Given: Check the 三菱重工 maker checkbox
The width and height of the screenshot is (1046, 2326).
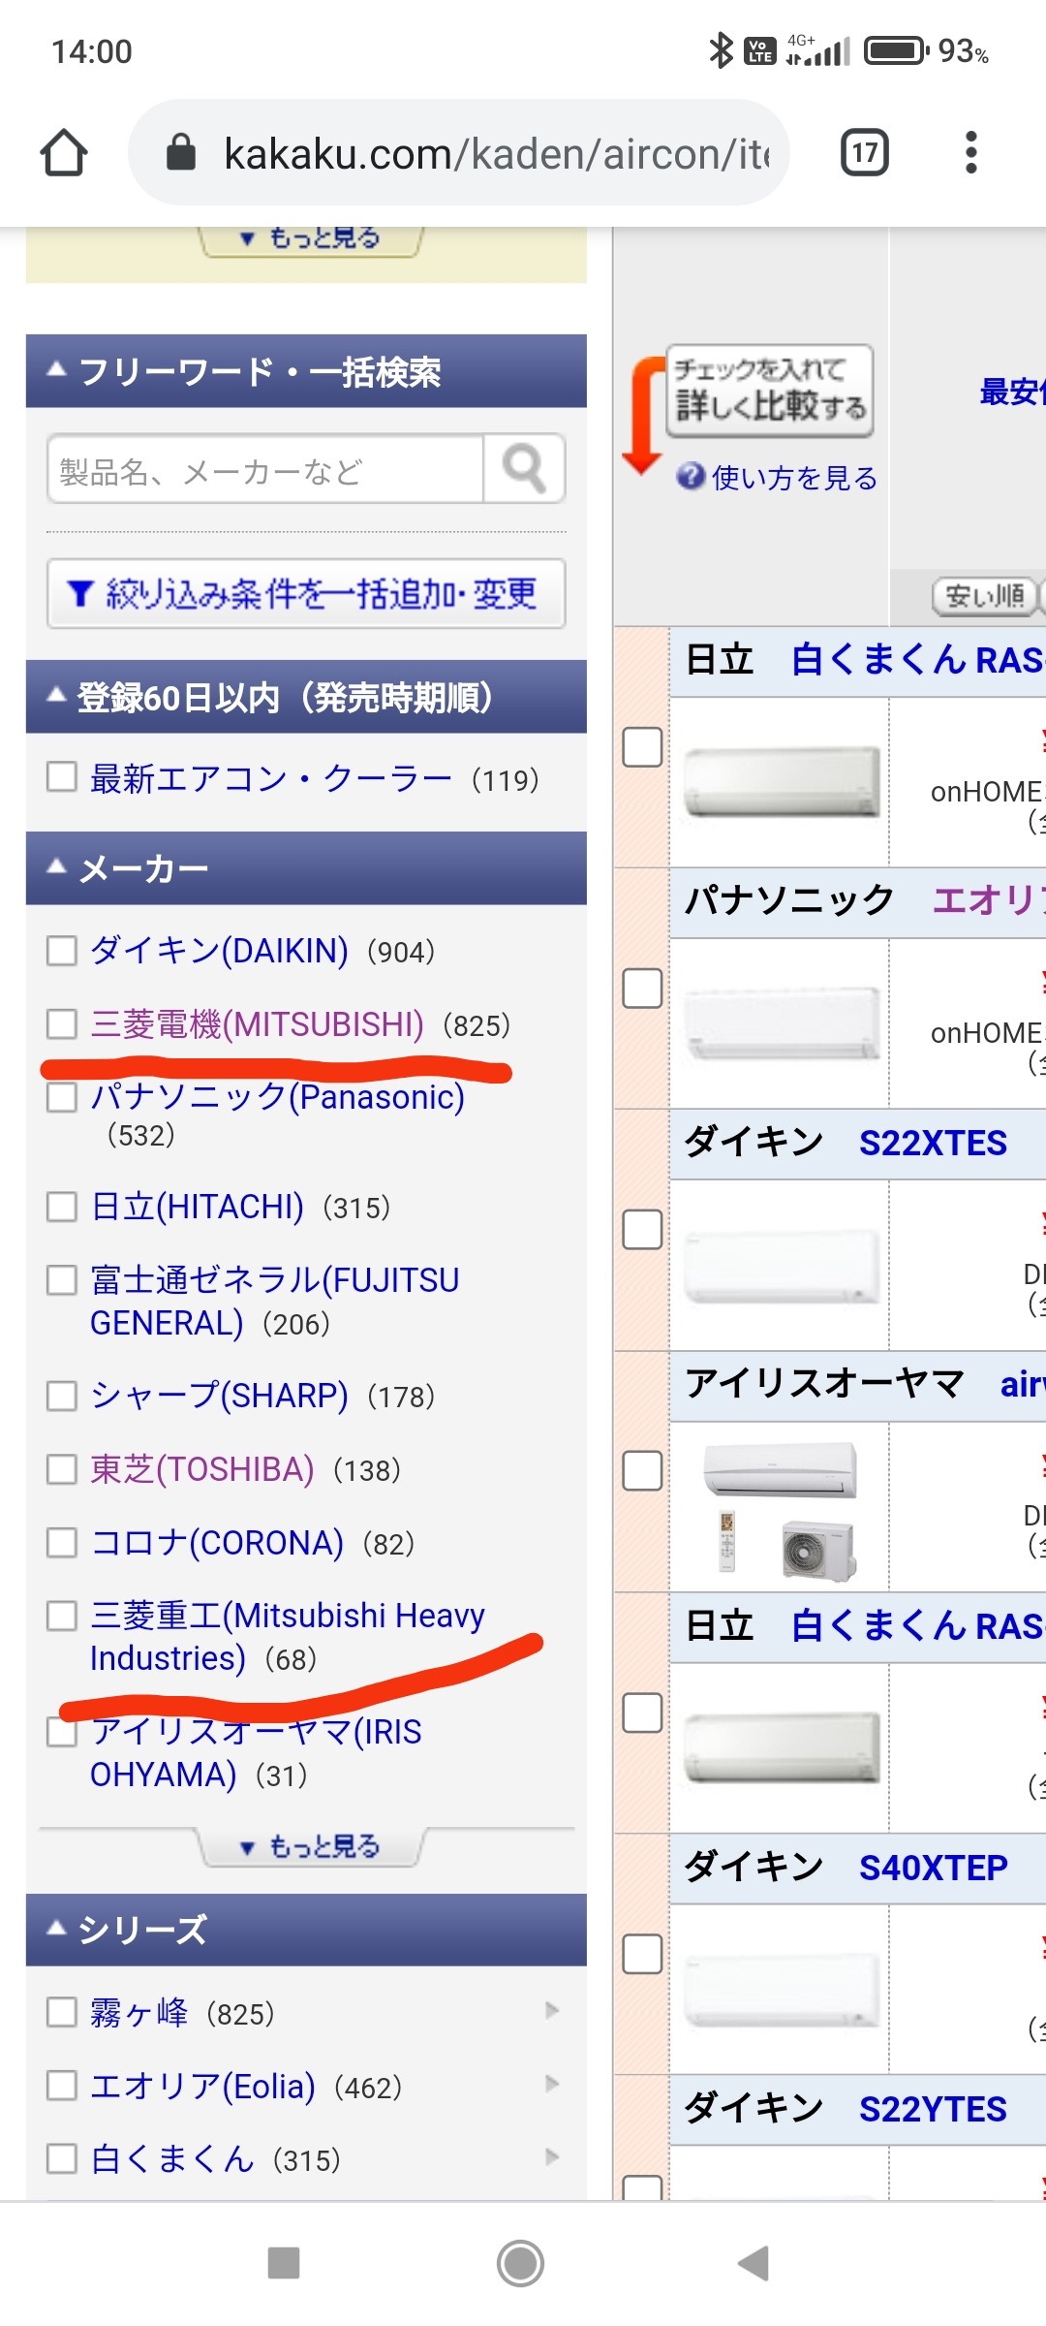Looking at the screenshot, I should [x=62, y=1616].
